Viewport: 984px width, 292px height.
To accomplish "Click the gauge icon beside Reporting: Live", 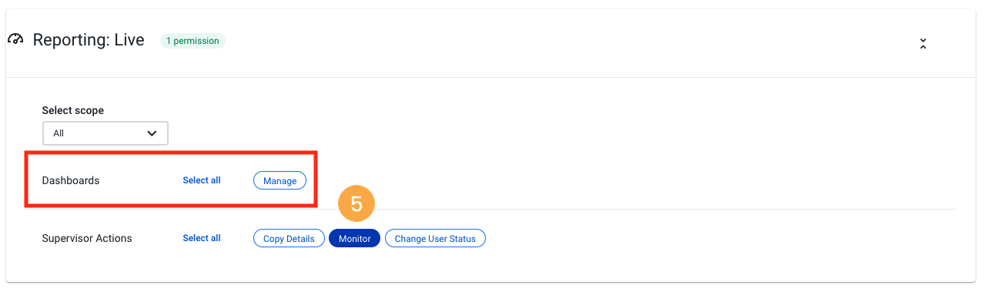I will click(x=15, y=40).
